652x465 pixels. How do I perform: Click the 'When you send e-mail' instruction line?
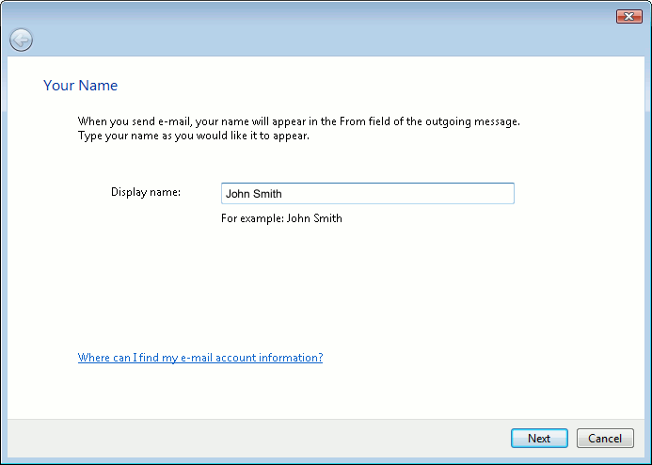click(x=298, y=121)
